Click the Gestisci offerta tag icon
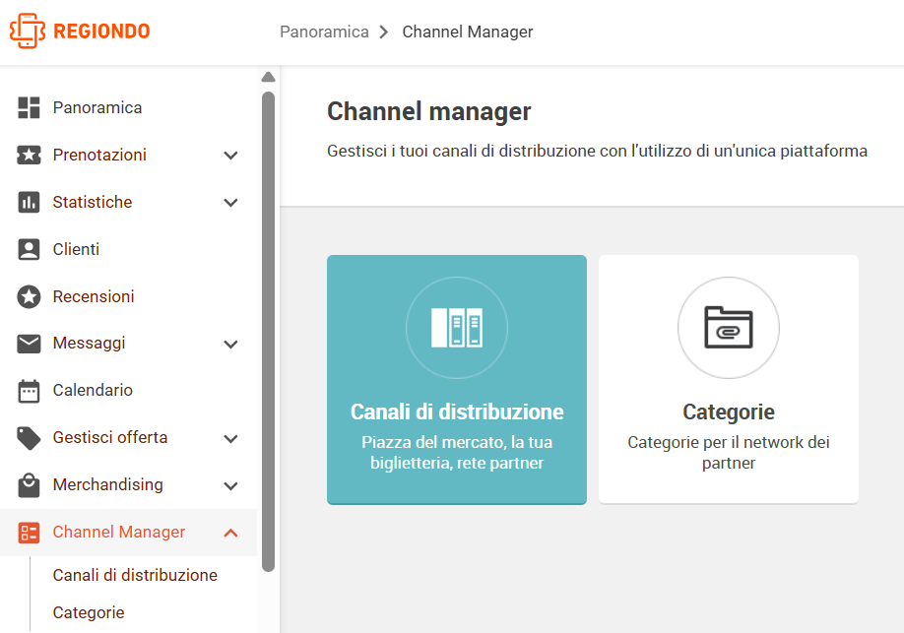 29,438
